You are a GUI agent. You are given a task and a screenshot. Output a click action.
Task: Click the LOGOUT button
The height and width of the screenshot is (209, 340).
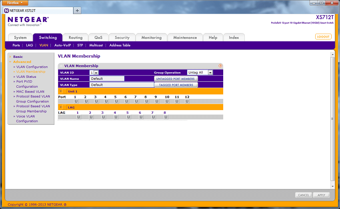click(323, 37)
